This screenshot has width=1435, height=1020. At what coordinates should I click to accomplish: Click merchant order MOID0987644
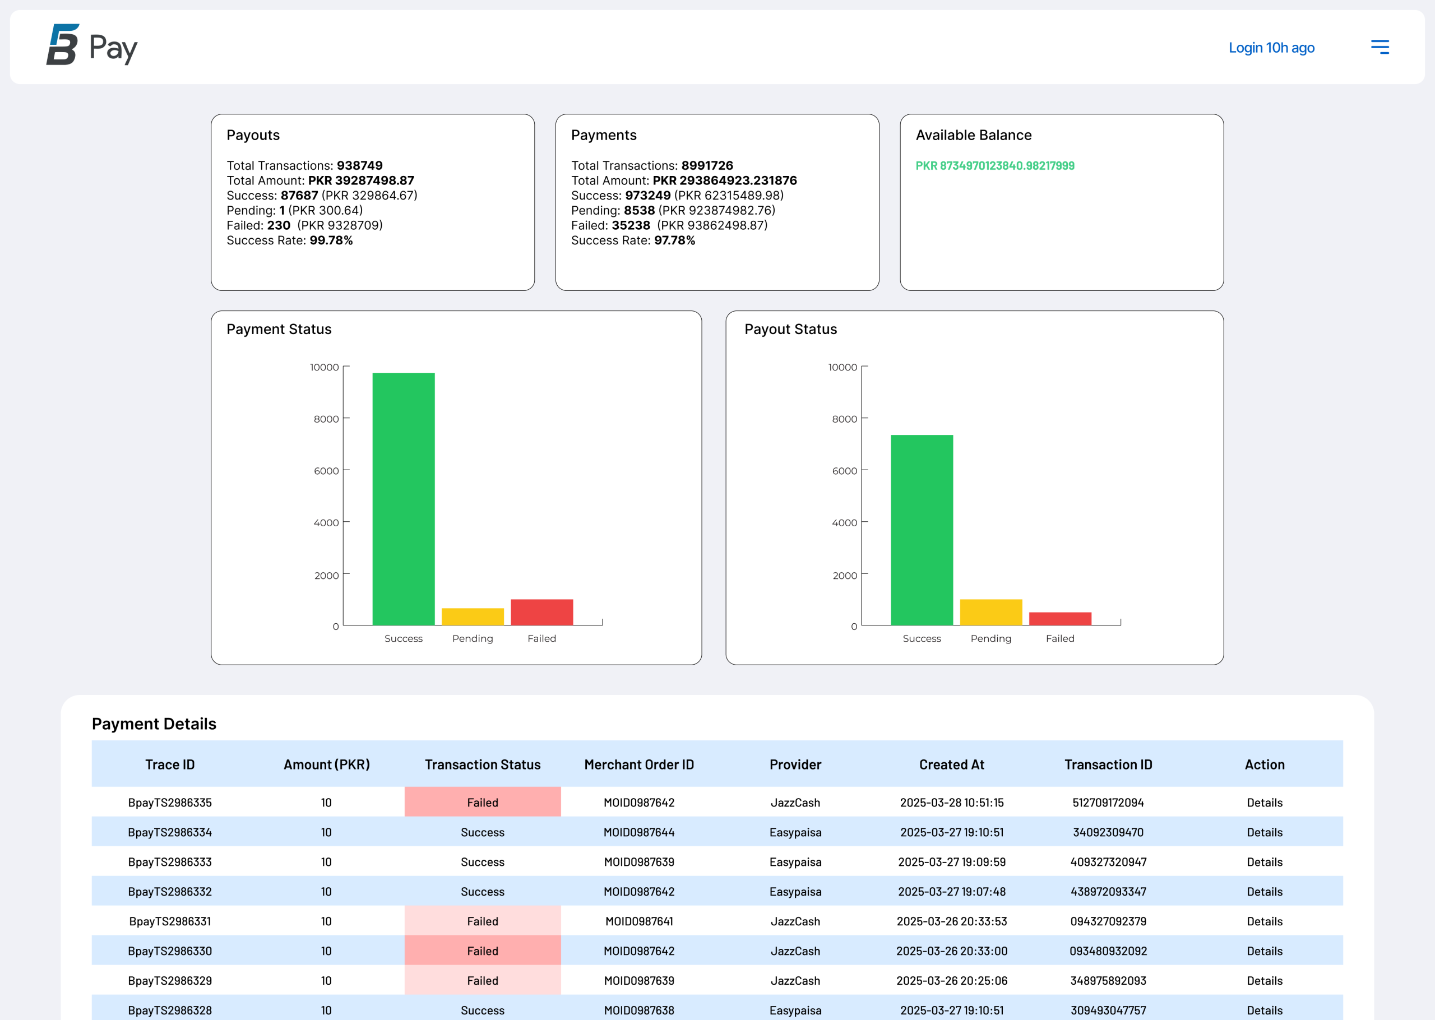pos(638,832)
